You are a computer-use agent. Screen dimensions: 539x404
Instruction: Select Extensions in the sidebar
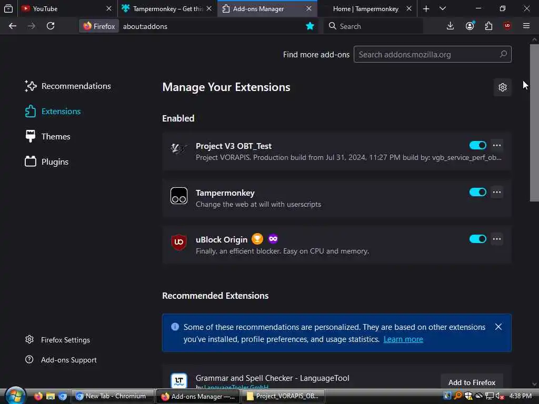click(x=53, y=112)
